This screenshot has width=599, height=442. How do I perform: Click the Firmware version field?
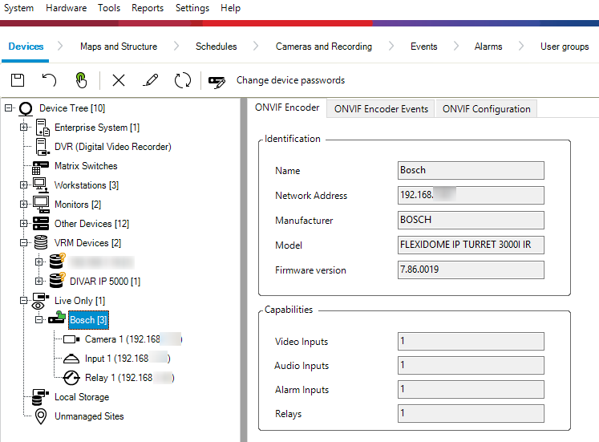point(471,270)
